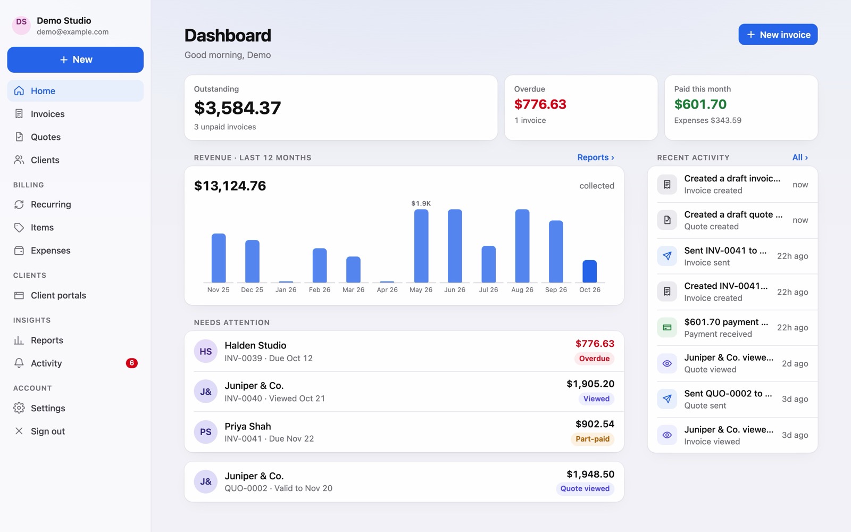Click the Overdue $776.63 card
This screenshot has height=532, width=851.
tap(581, 107)
